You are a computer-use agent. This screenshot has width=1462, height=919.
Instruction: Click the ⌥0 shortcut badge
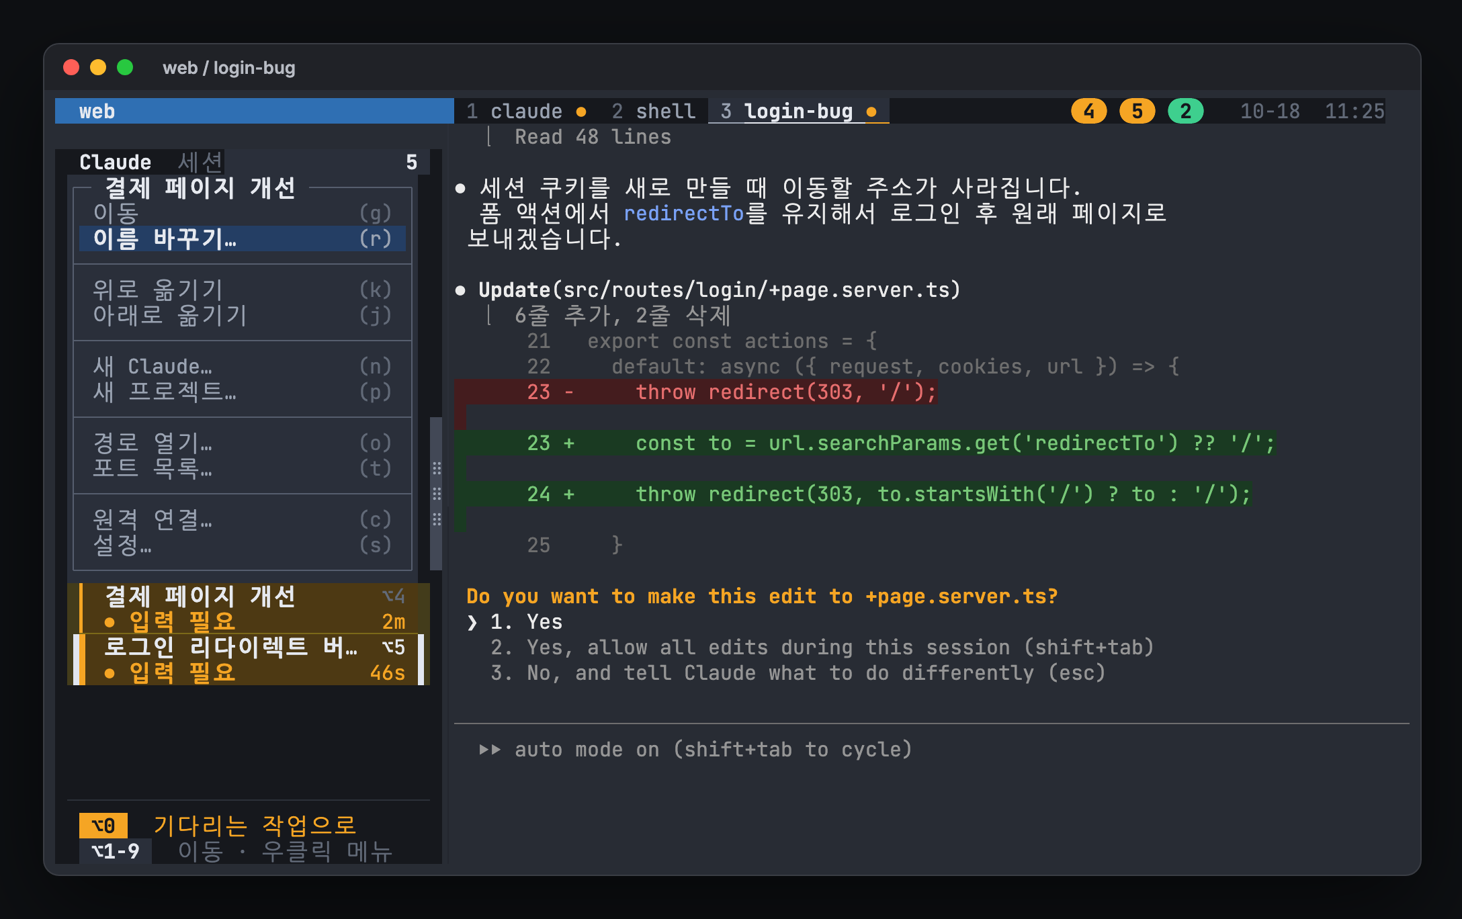[x=103, y=825]
